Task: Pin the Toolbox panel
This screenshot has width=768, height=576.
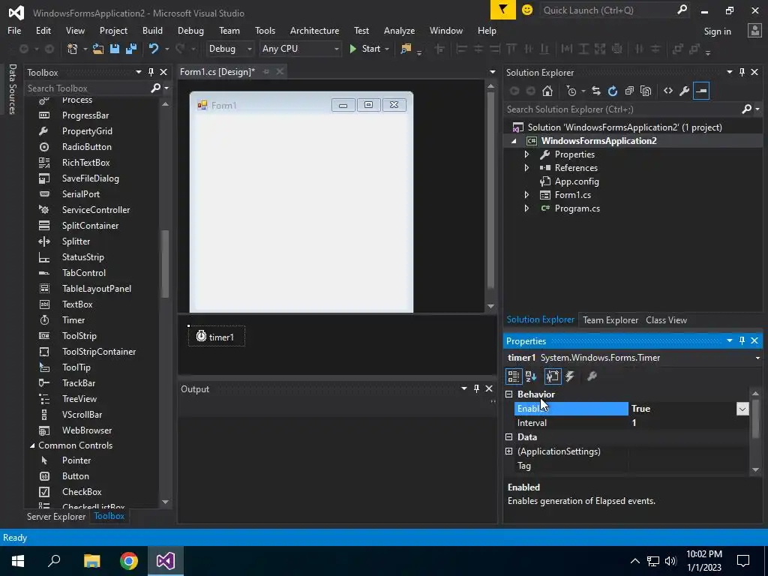Action: click(x=151, y=72)
